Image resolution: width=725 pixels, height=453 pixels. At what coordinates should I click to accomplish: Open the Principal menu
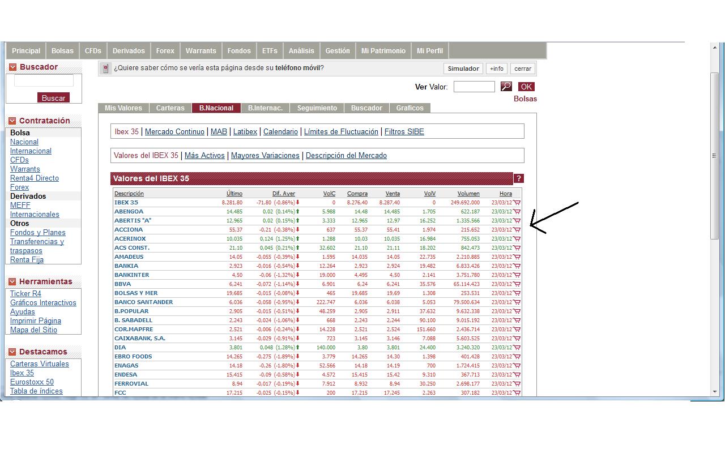pos(26,51)
